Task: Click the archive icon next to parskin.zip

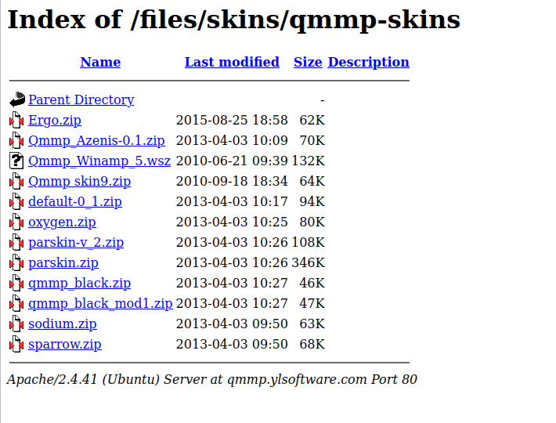Action: [17, 263]
